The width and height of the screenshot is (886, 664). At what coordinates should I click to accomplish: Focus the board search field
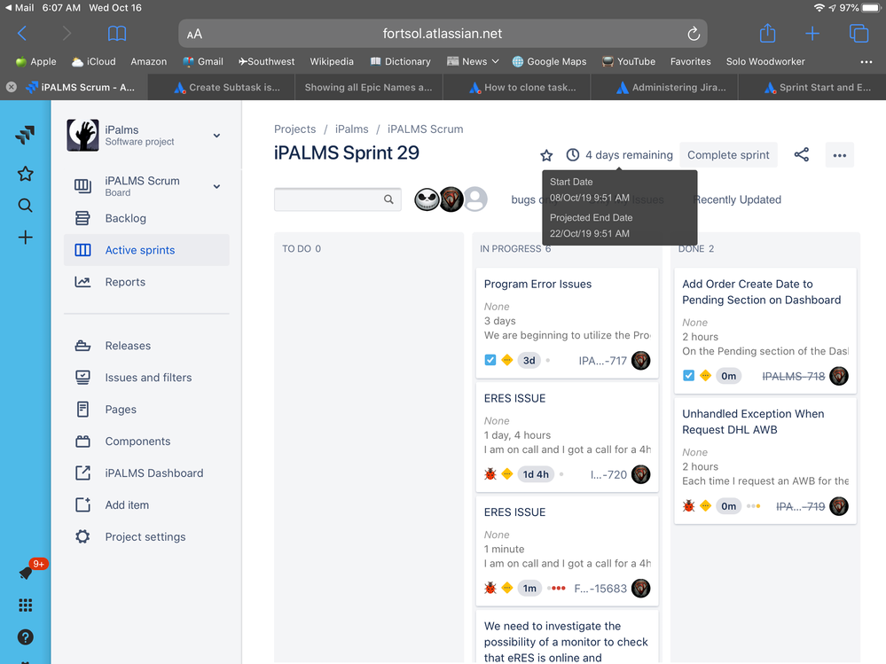coord(337,199)
